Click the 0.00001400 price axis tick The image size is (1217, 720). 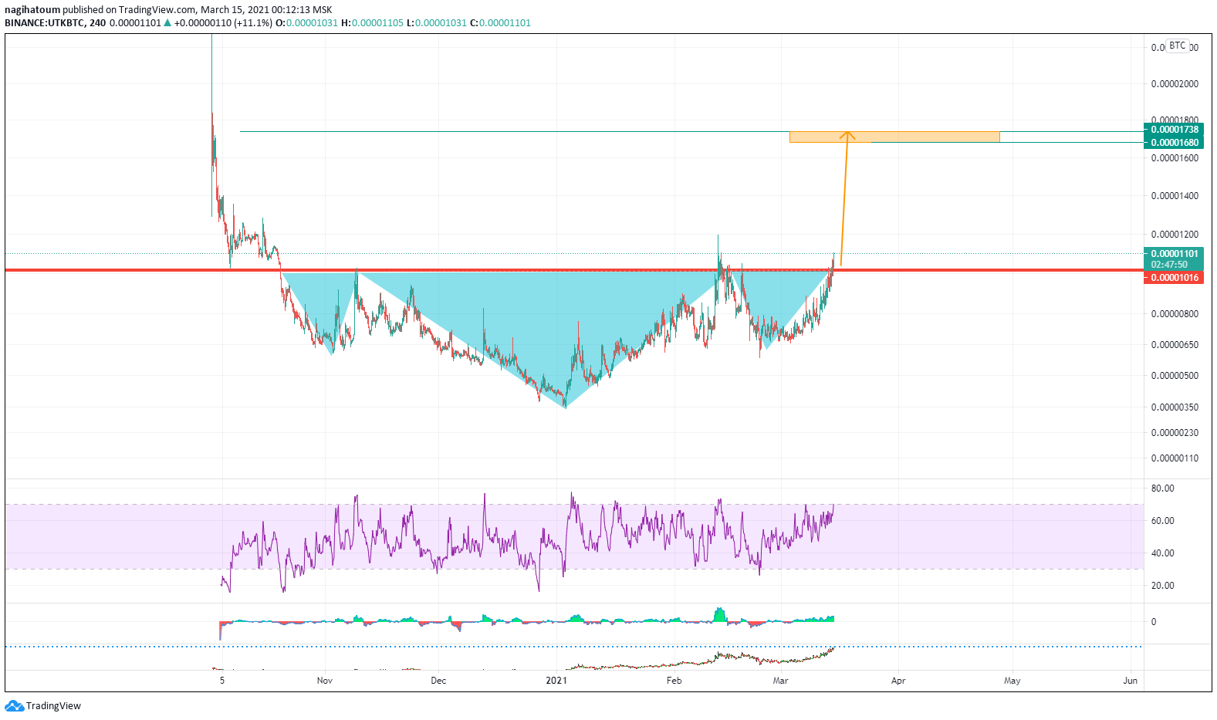pyautogui.click(x=1175, y=196)
